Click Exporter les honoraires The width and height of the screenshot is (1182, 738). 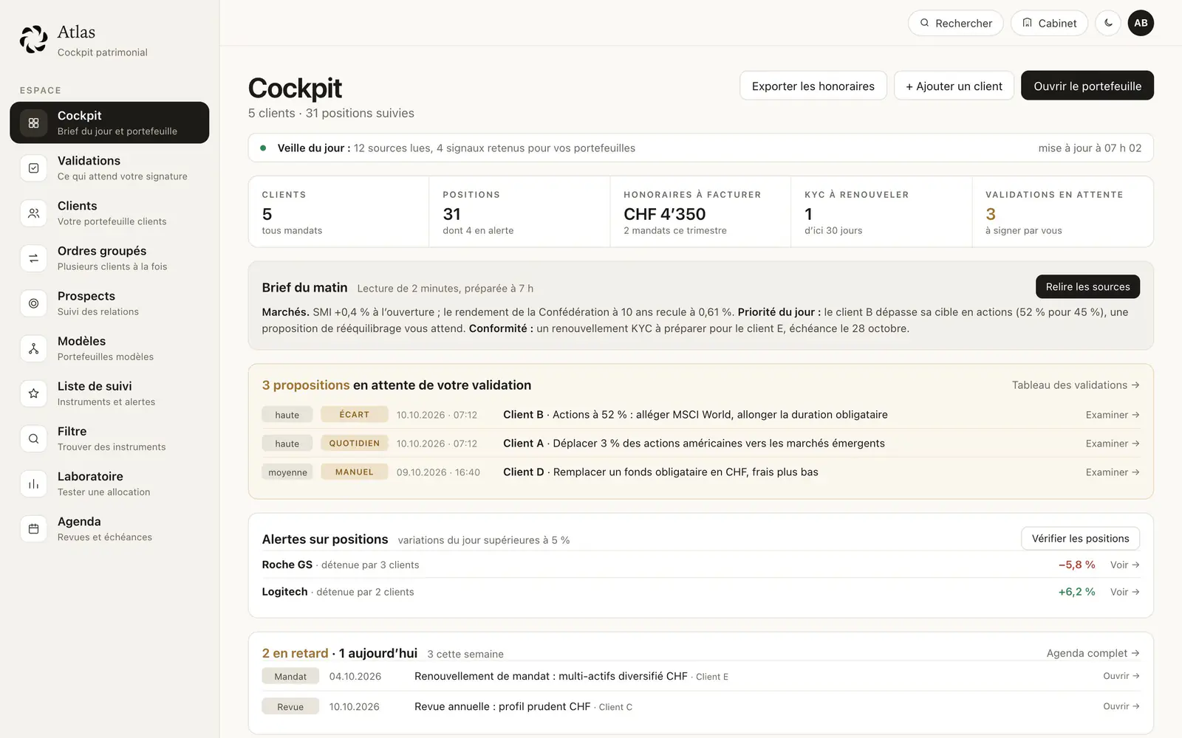813,86
